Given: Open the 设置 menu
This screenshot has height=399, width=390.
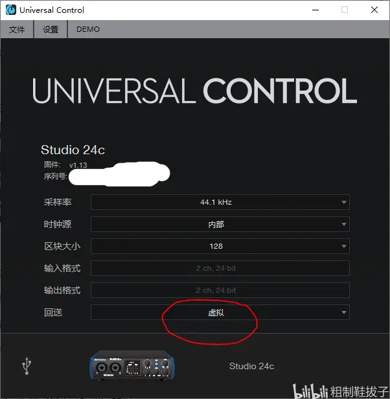Looking at the screenshot, I should (51, 29).
